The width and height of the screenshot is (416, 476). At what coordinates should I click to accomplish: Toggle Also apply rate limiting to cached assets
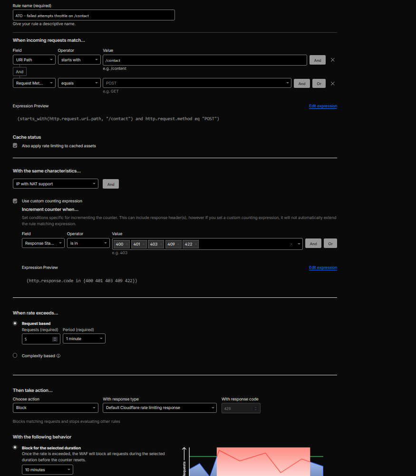(x=15, y=146)
